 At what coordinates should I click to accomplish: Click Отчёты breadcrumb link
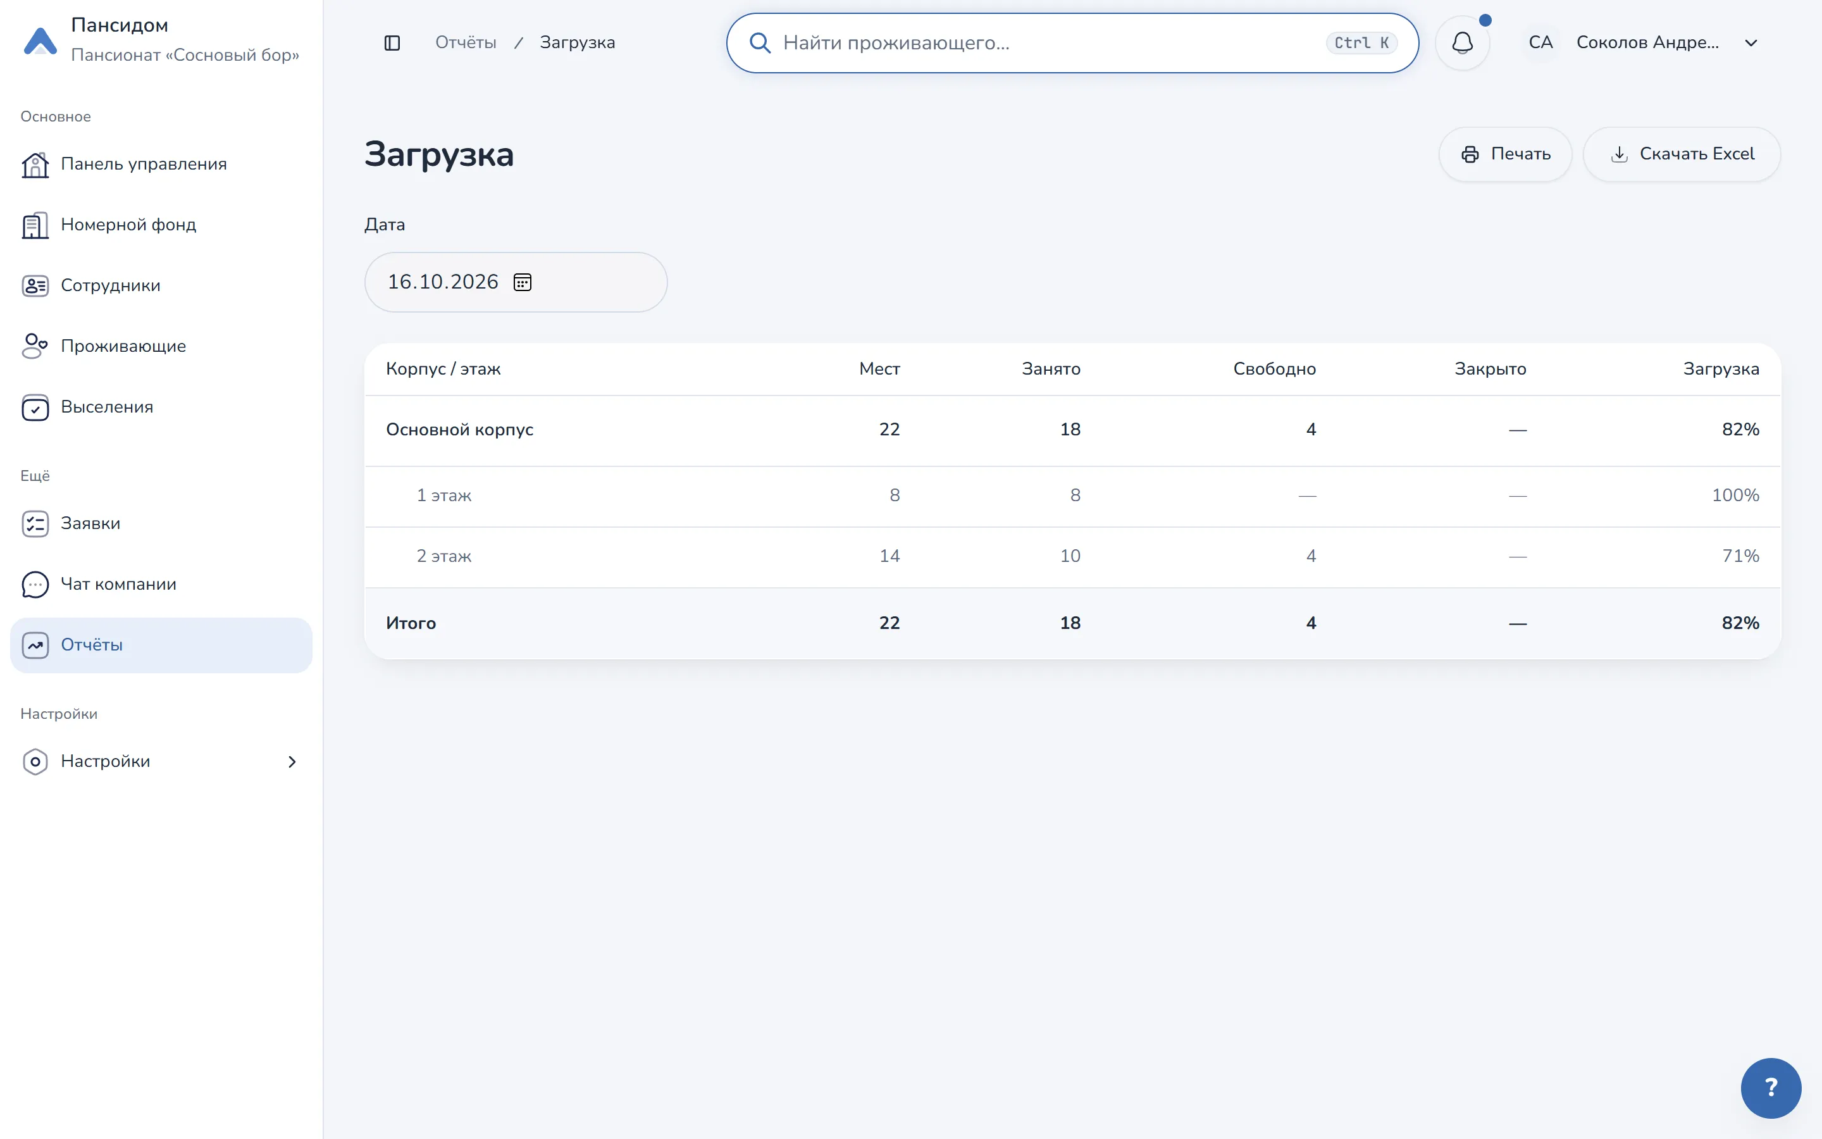[x=465, y=43]
